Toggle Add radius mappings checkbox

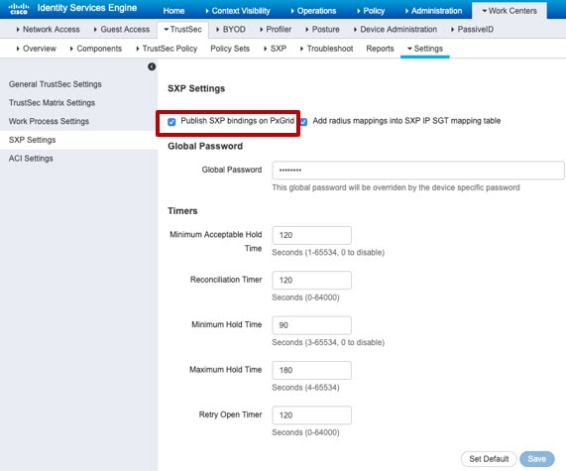303,122
